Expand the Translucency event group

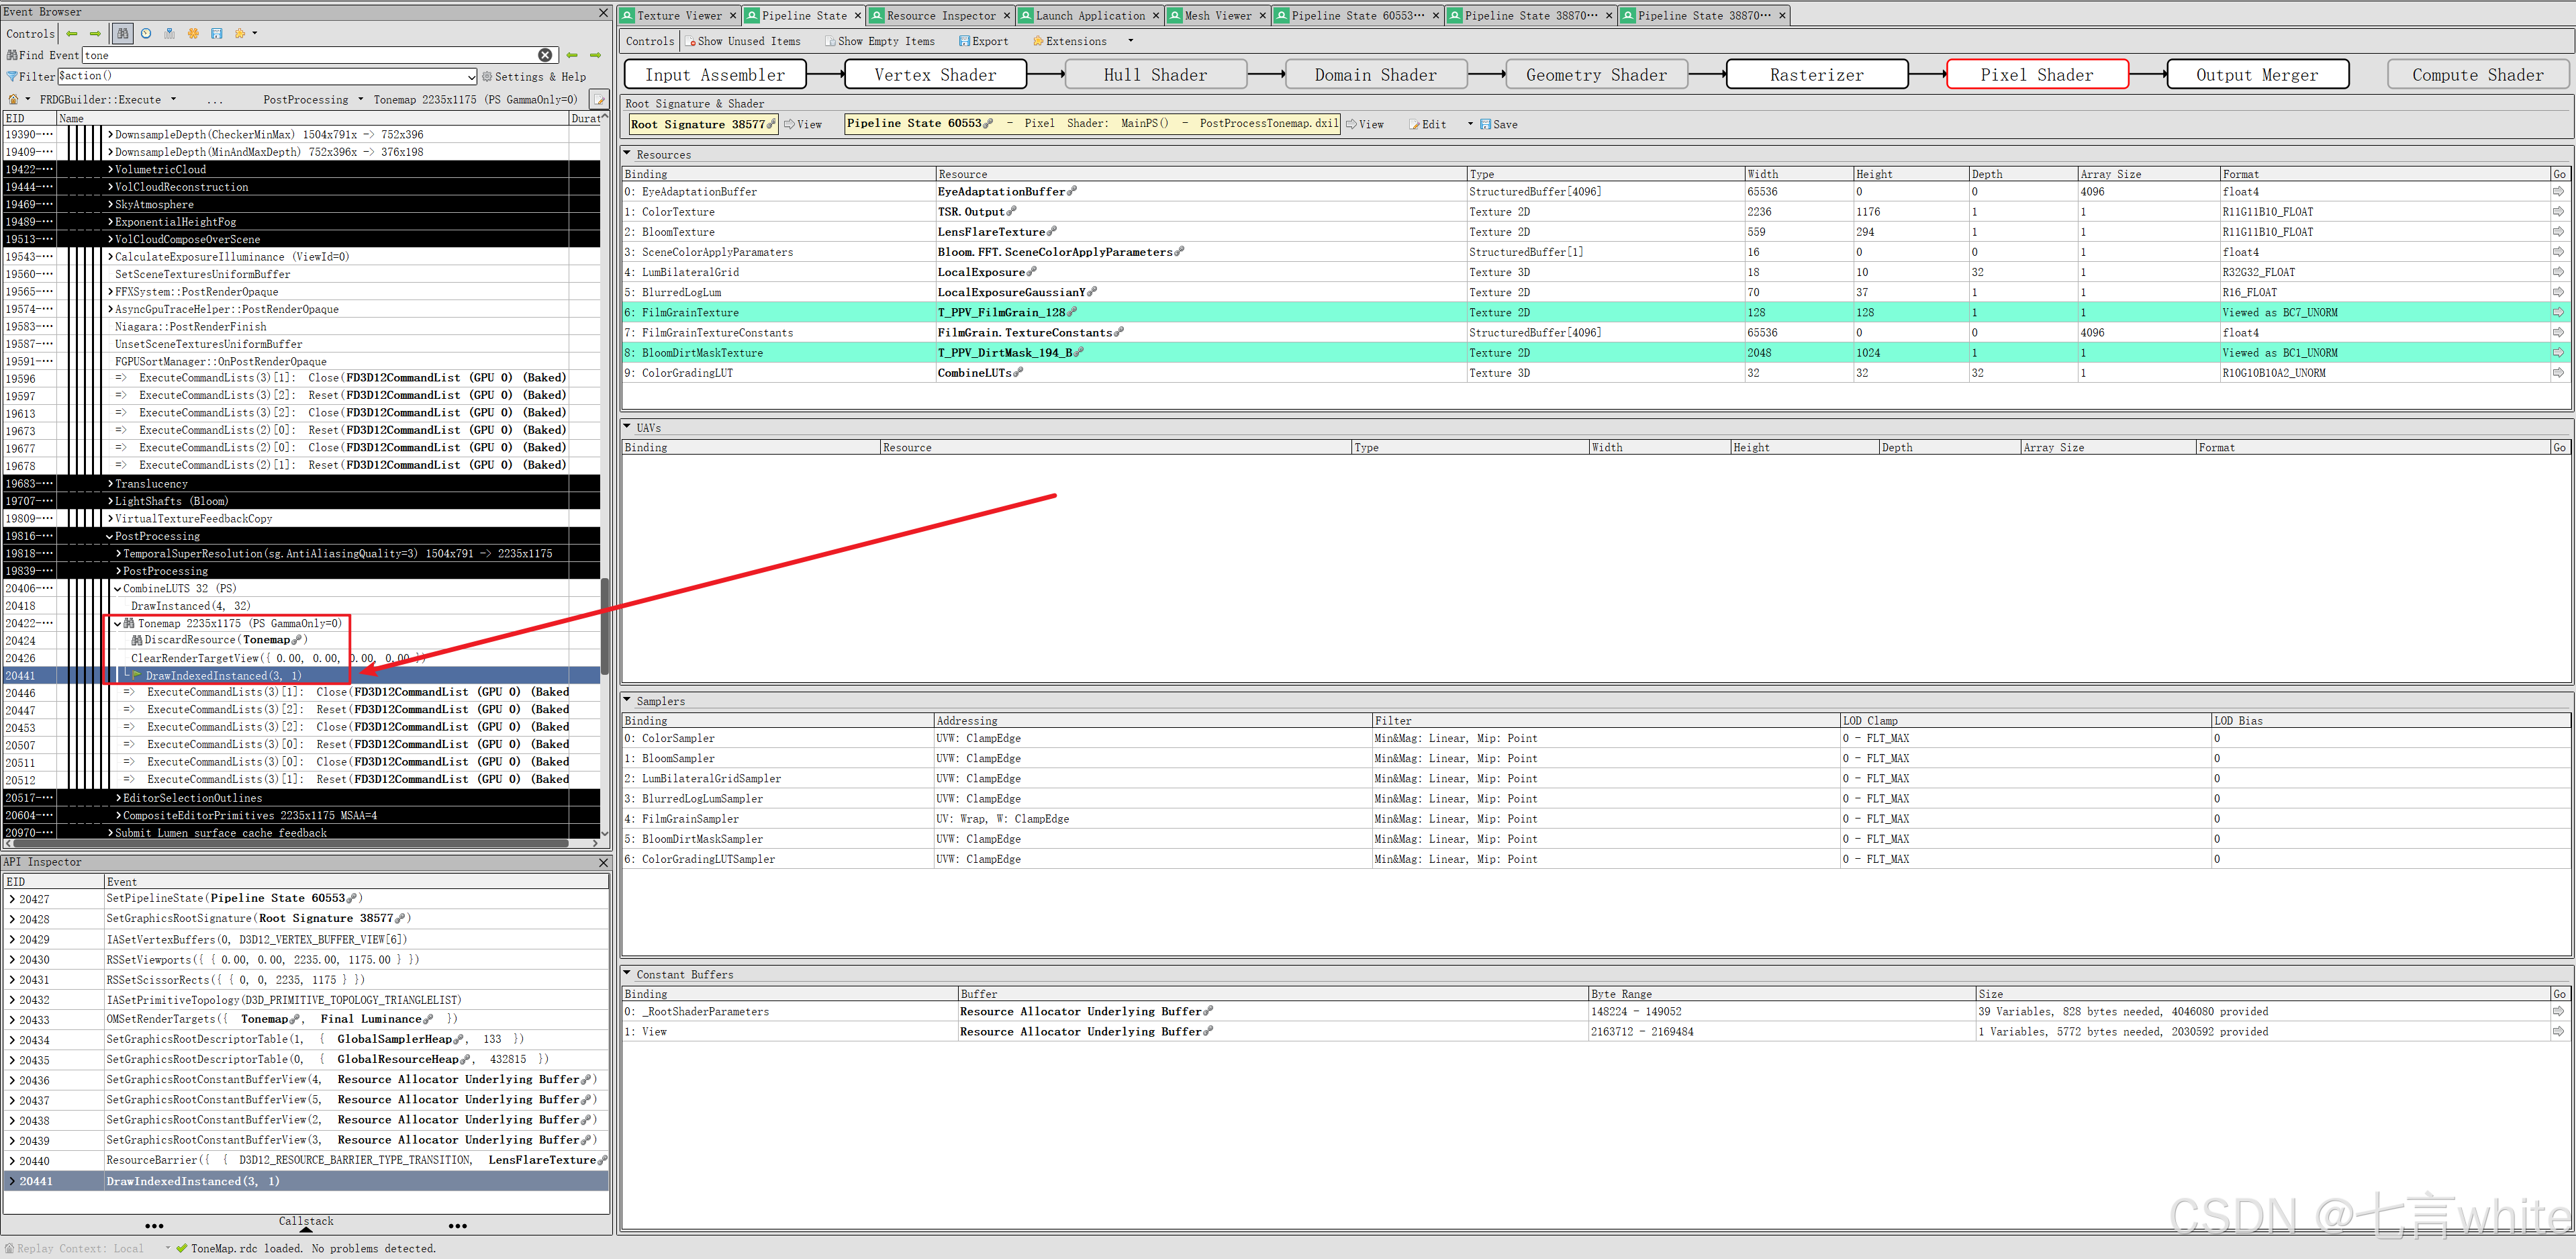pyautogui.click(x=110, y=484)
